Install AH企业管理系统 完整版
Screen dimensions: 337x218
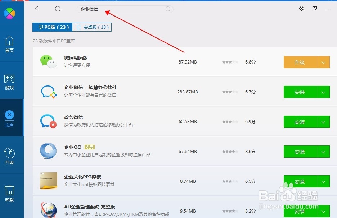[300, 211]
